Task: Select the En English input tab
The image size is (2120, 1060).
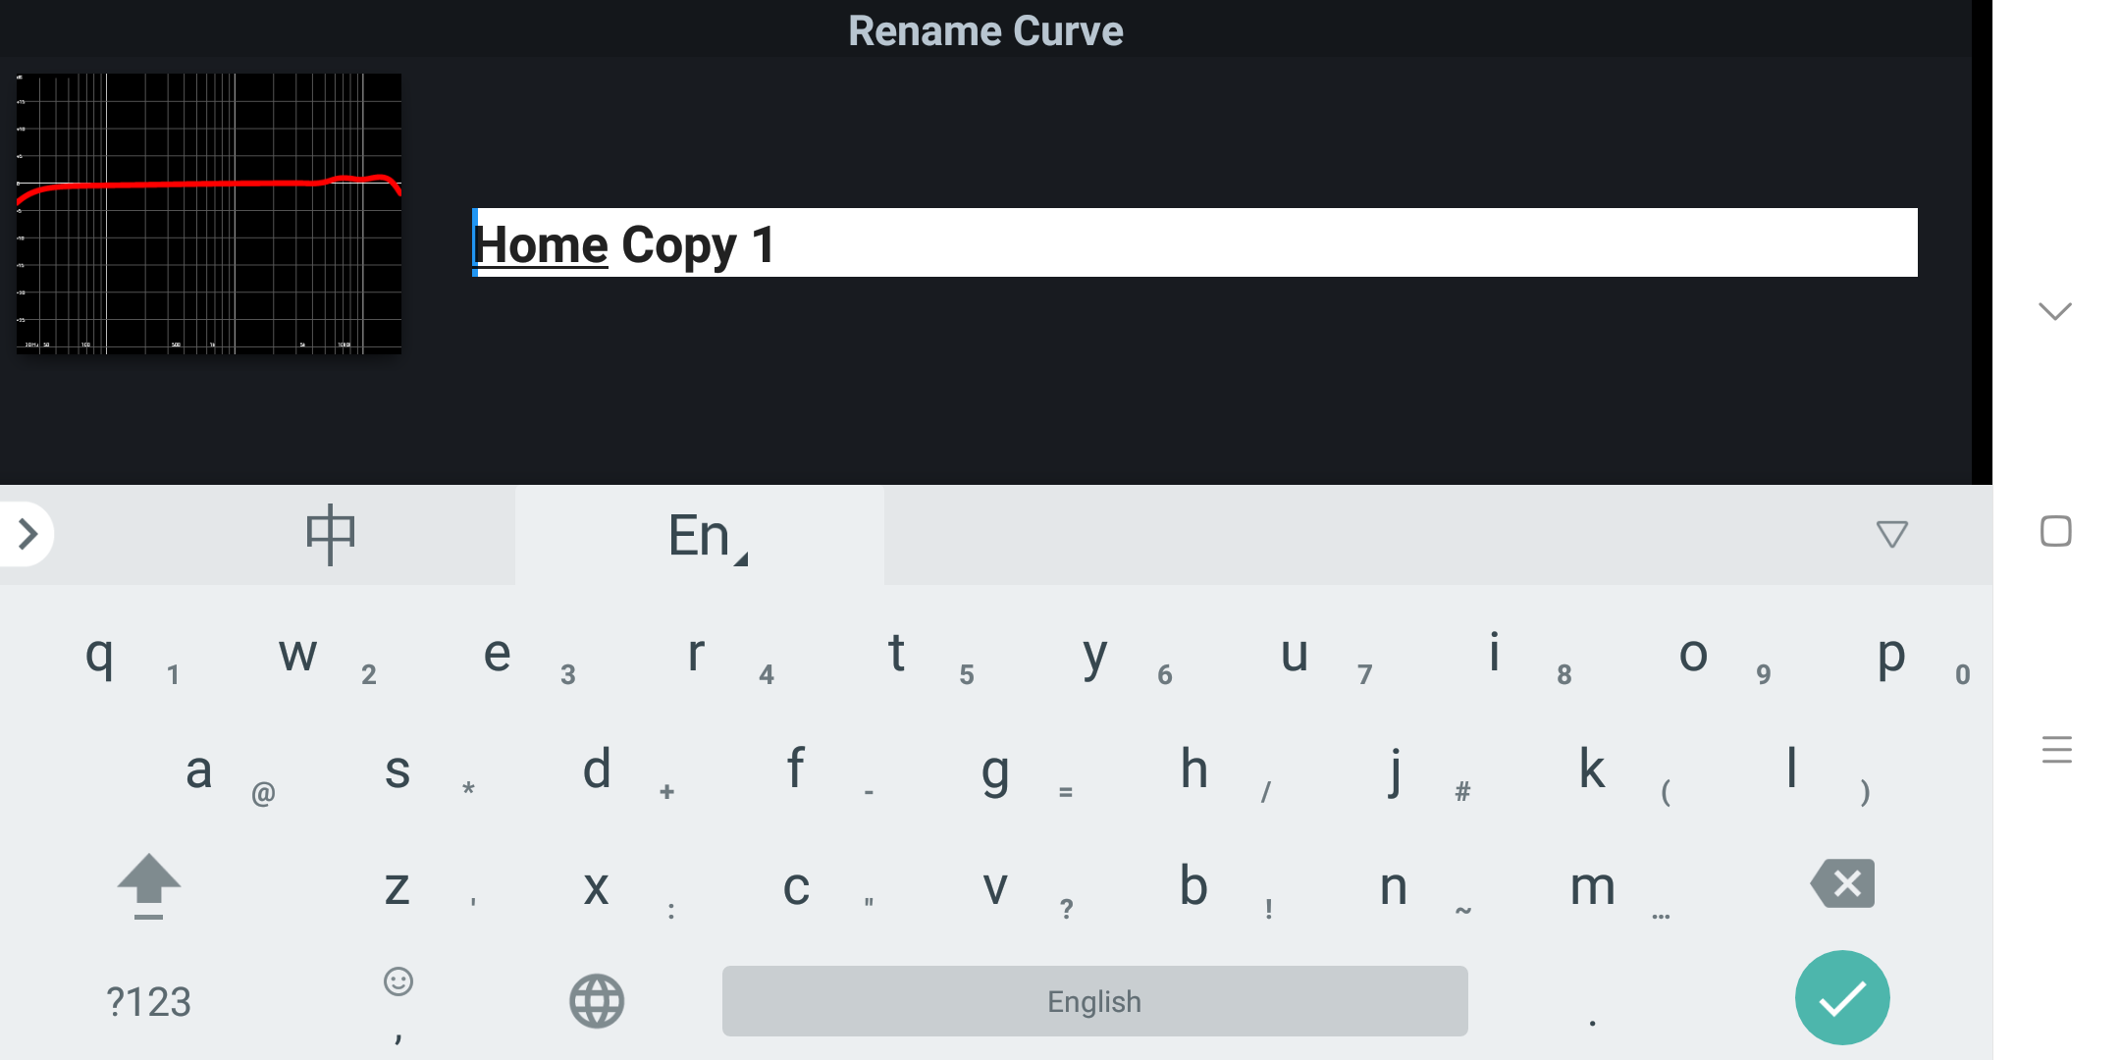Action: pos(700,535)
